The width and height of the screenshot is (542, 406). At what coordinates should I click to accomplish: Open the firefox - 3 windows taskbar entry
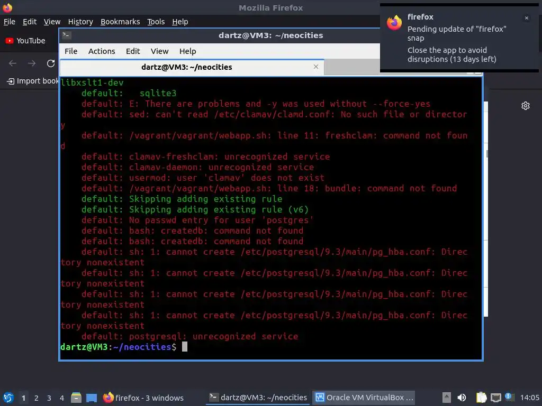143,398
